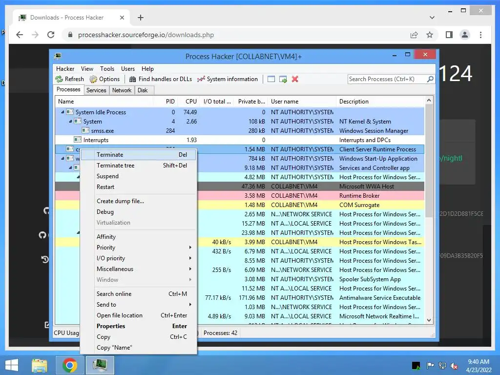Click the Search Processes input field
The width and height of the screenshot is (500, 375).
coord(387,79)
